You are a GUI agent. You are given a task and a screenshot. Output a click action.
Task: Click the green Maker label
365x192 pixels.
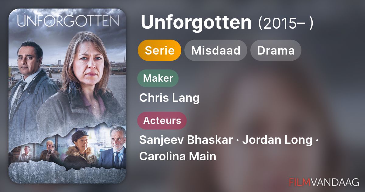(x=158, y=78)
